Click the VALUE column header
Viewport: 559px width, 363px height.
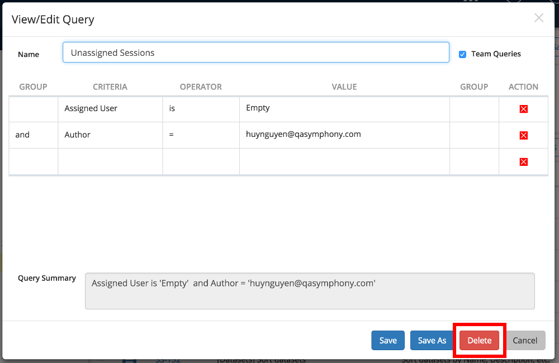click(344, 87)
